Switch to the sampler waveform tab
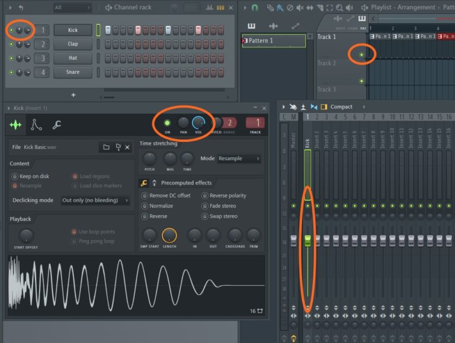Viewport: 455px width, 343px height. (15, 125)
